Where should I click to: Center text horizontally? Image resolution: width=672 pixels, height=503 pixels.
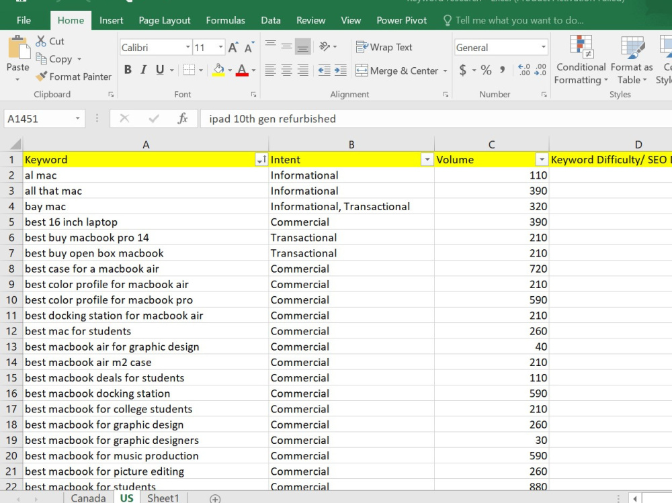click(287, 70)
